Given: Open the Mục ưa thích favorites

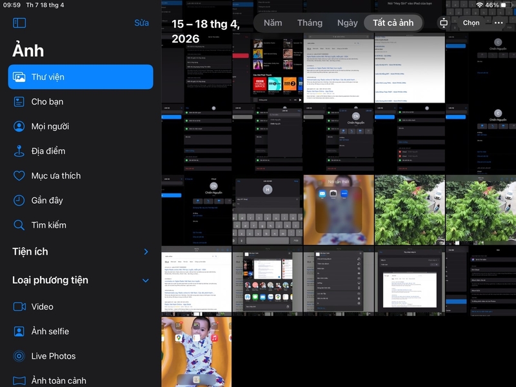Looking at the screenshot, I should coord(81,175).
